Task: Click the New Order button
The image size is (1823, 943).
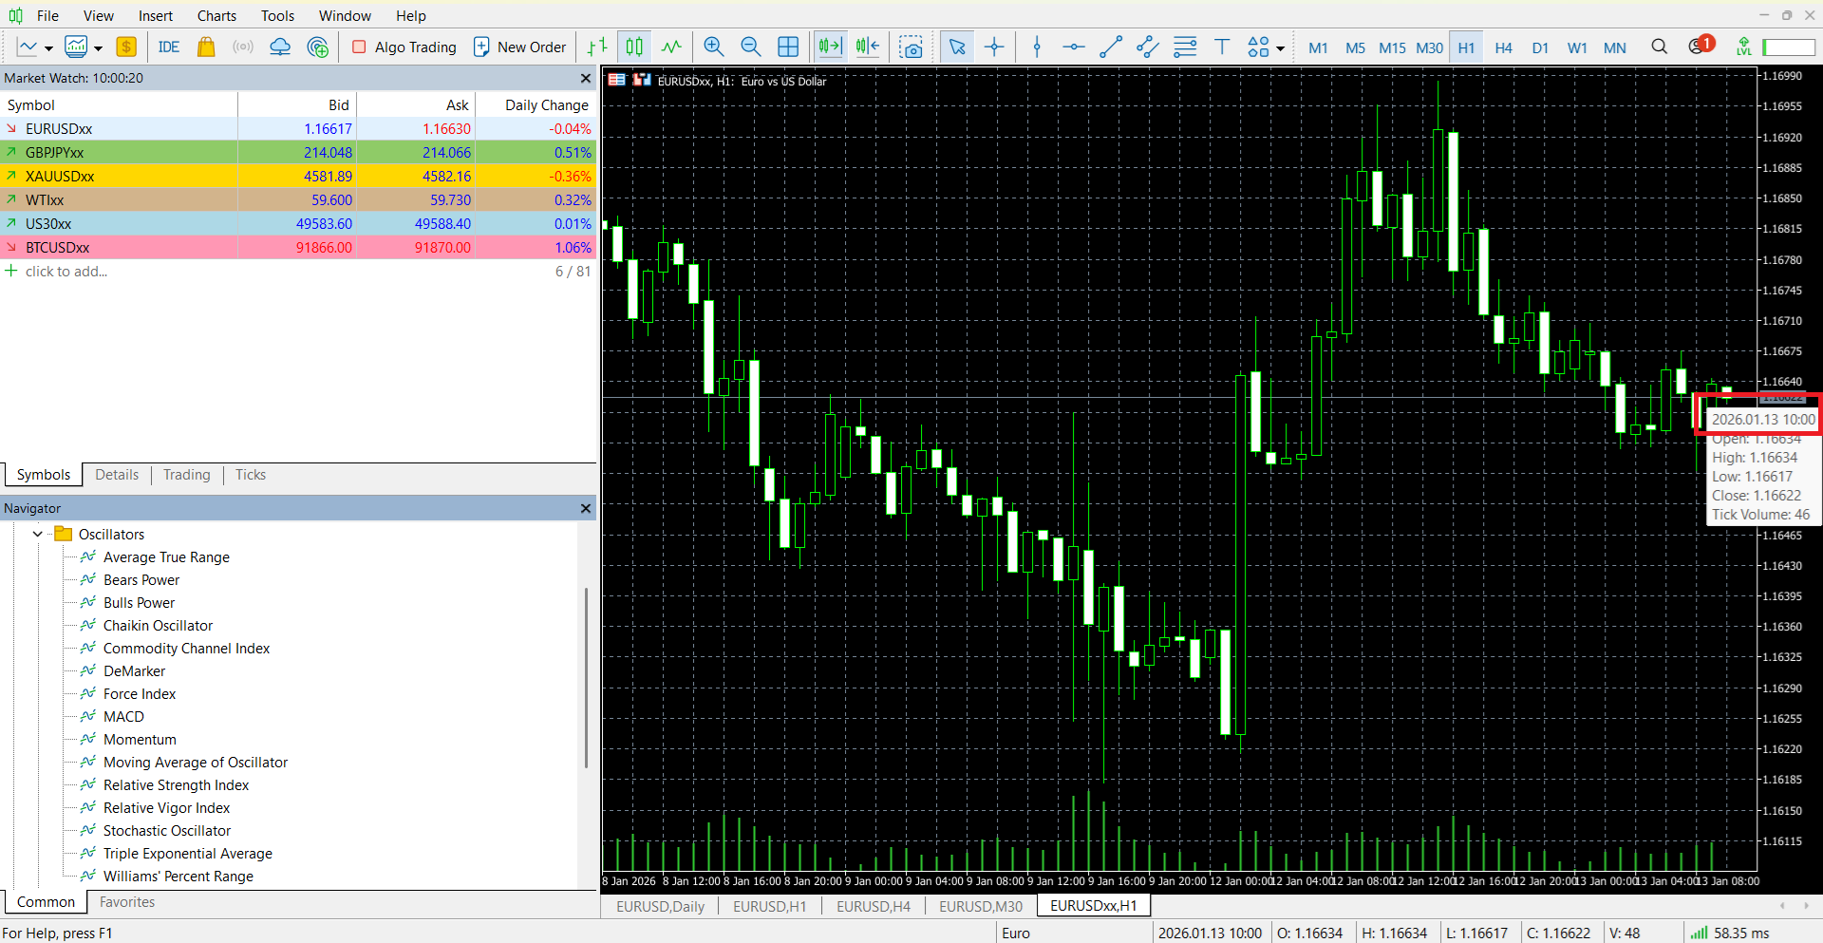Action: (520, 47)
